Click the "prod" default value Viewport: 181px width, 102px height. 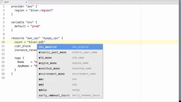click(x=35, y=26)
